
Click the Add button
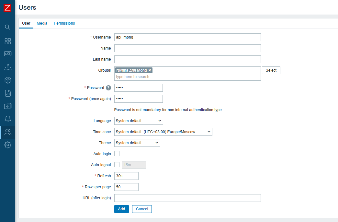pos(121,209)
